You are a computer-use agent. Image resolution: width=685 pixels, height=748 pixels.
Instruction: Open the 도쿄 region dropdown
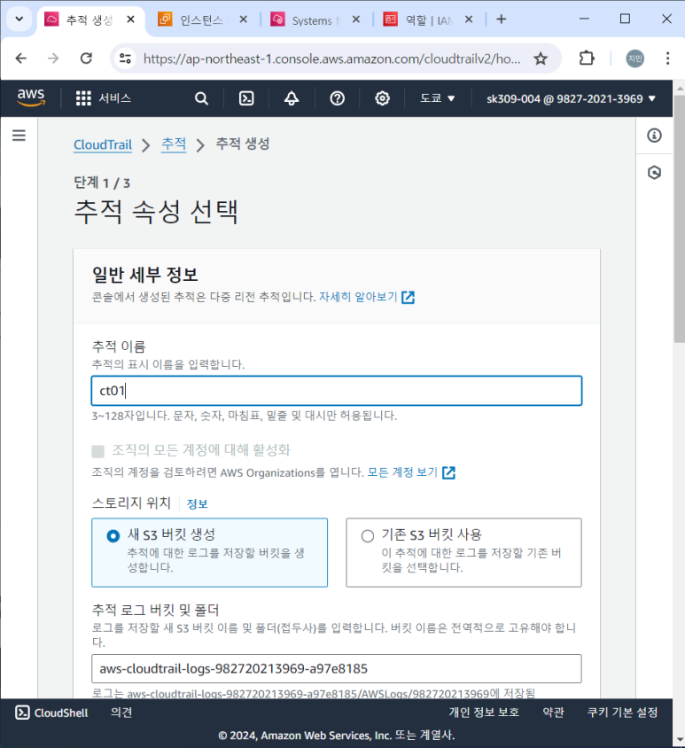click(437, 98)
